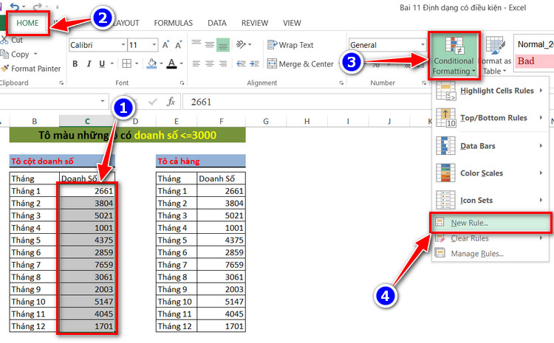Click the Format as Table icon
This screenshot has height=343, width=554.
[x=496, y=46]
